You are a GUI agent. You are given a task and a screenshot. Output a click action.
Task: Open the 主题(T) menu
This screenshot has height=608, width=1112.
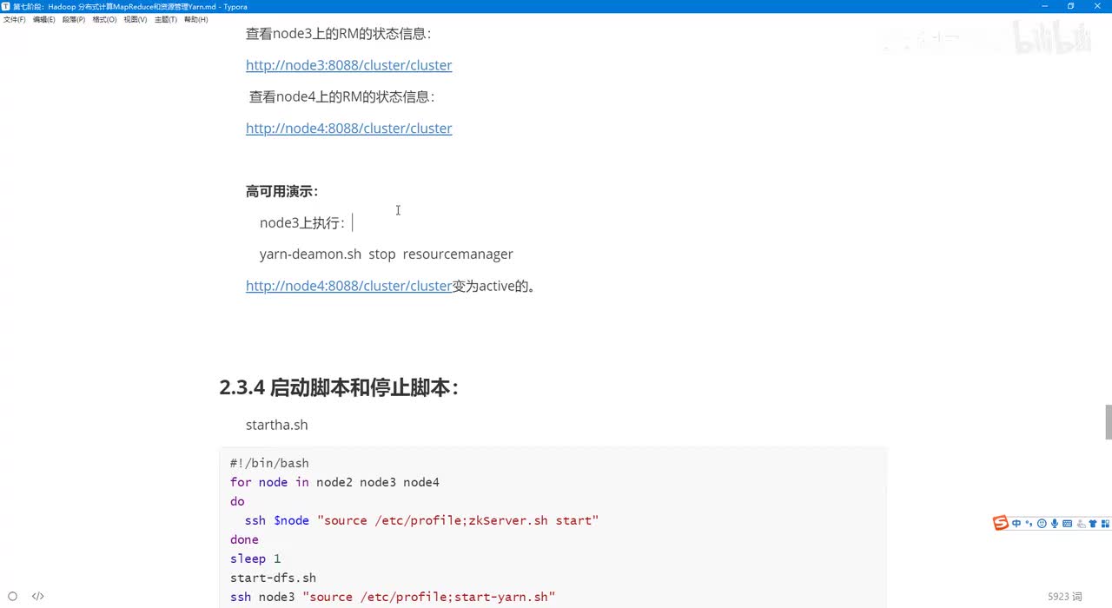click(166, 19)
